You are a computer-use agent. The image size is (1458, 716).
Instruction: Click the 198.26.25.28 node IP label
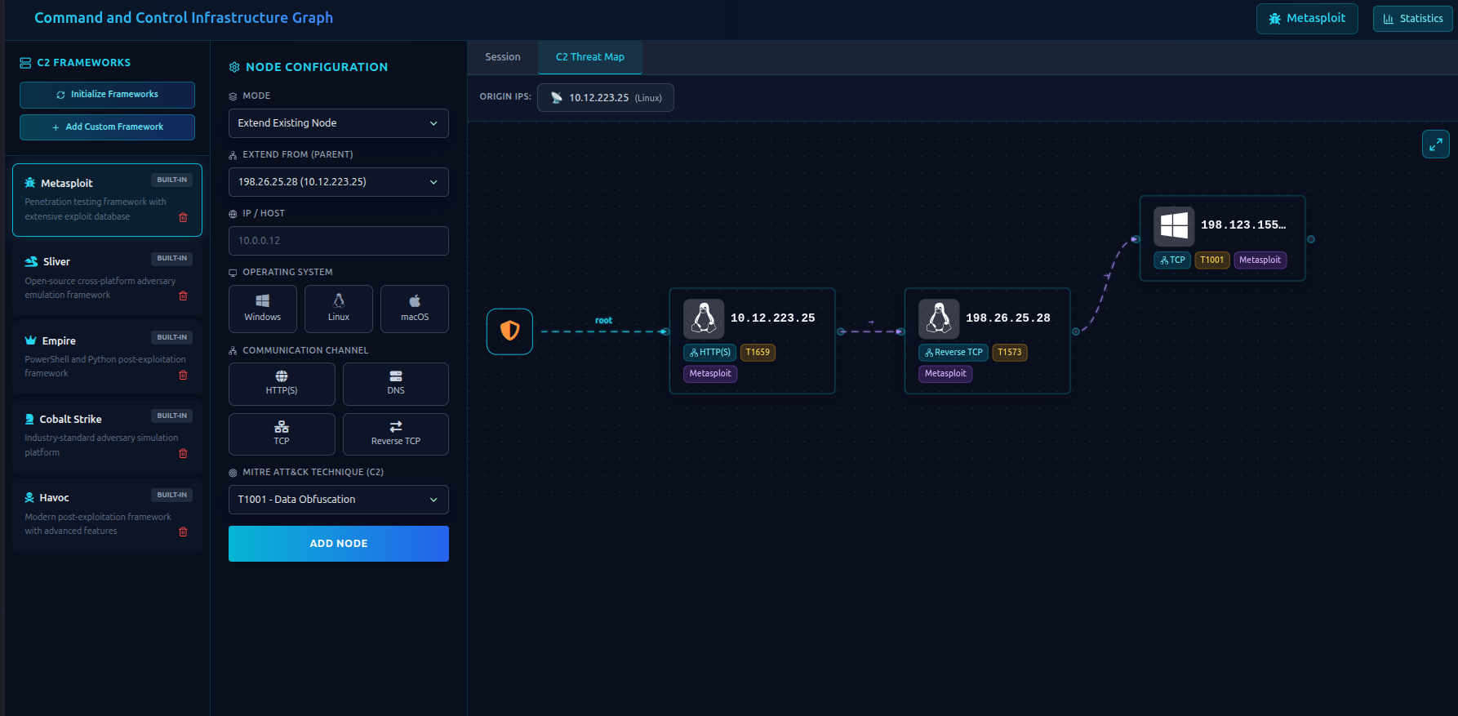tap(1008, 318)
